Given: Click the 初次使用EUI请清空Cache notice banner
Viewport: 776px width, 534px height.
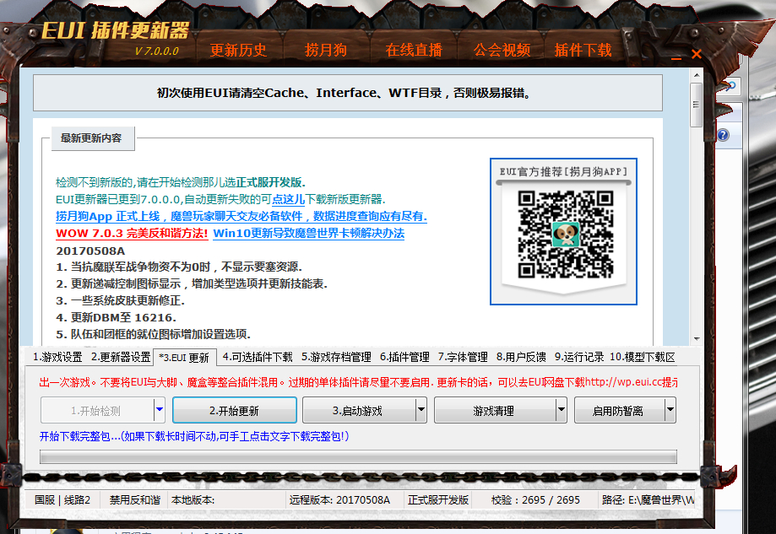Looking at the screenshot, I should click(348, 93).
